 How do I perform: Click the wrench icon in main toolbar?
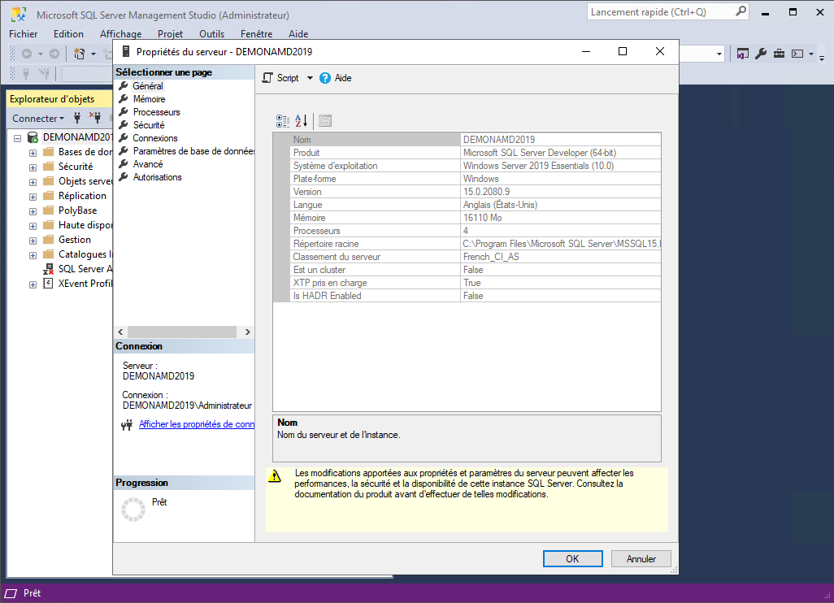click(761, 54)
